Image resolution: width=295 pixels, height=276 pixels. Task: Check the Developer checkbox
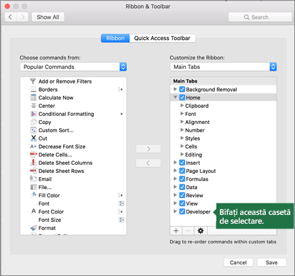click(x=182, y=212)
